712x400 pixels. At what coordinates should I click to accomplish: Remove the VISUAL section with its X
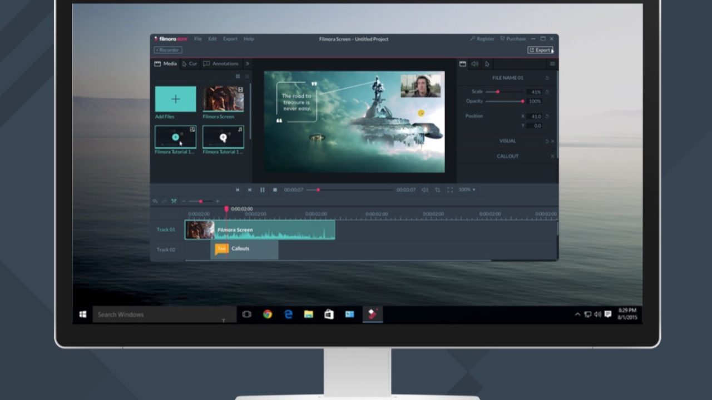tap(552, 141)
